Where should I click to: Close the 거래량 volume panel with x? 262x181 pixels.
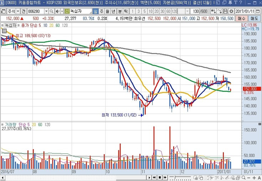[260, 124]
